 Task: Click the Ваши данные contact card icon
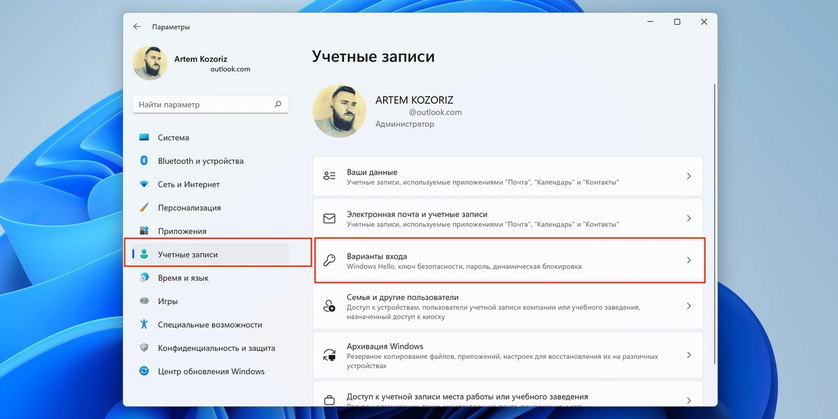click(x=329, y=176)
